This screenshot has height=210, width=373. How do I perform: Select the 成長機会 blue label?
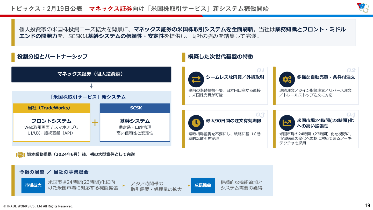click(203, 185)
